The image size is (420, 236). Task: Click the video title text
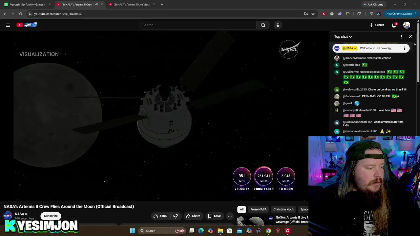[69, 206]
